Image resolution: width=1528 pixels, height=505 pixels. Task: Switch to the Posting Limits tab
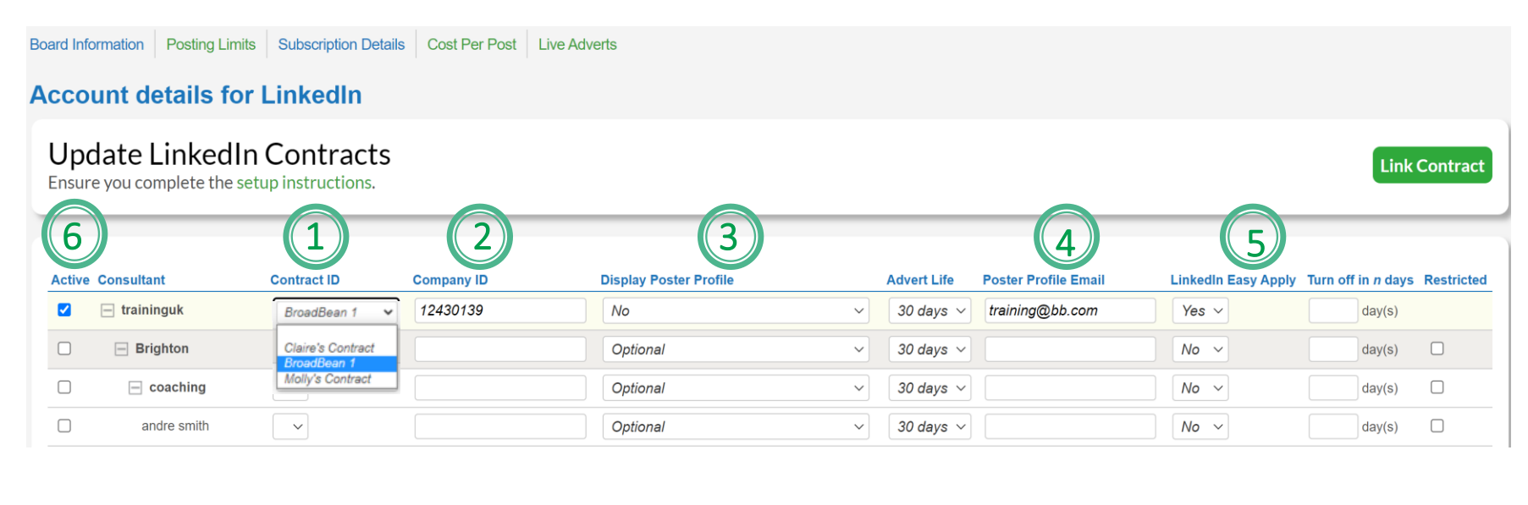(x=211, y=45)
